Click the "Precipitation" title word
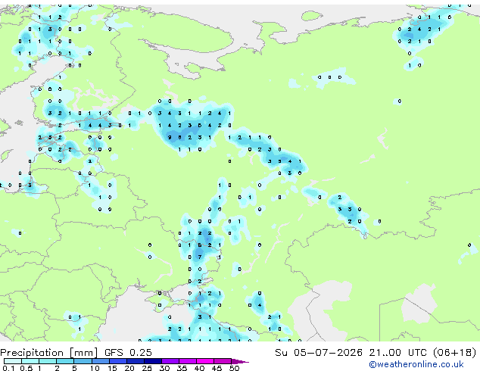 (x=32, y=352)
